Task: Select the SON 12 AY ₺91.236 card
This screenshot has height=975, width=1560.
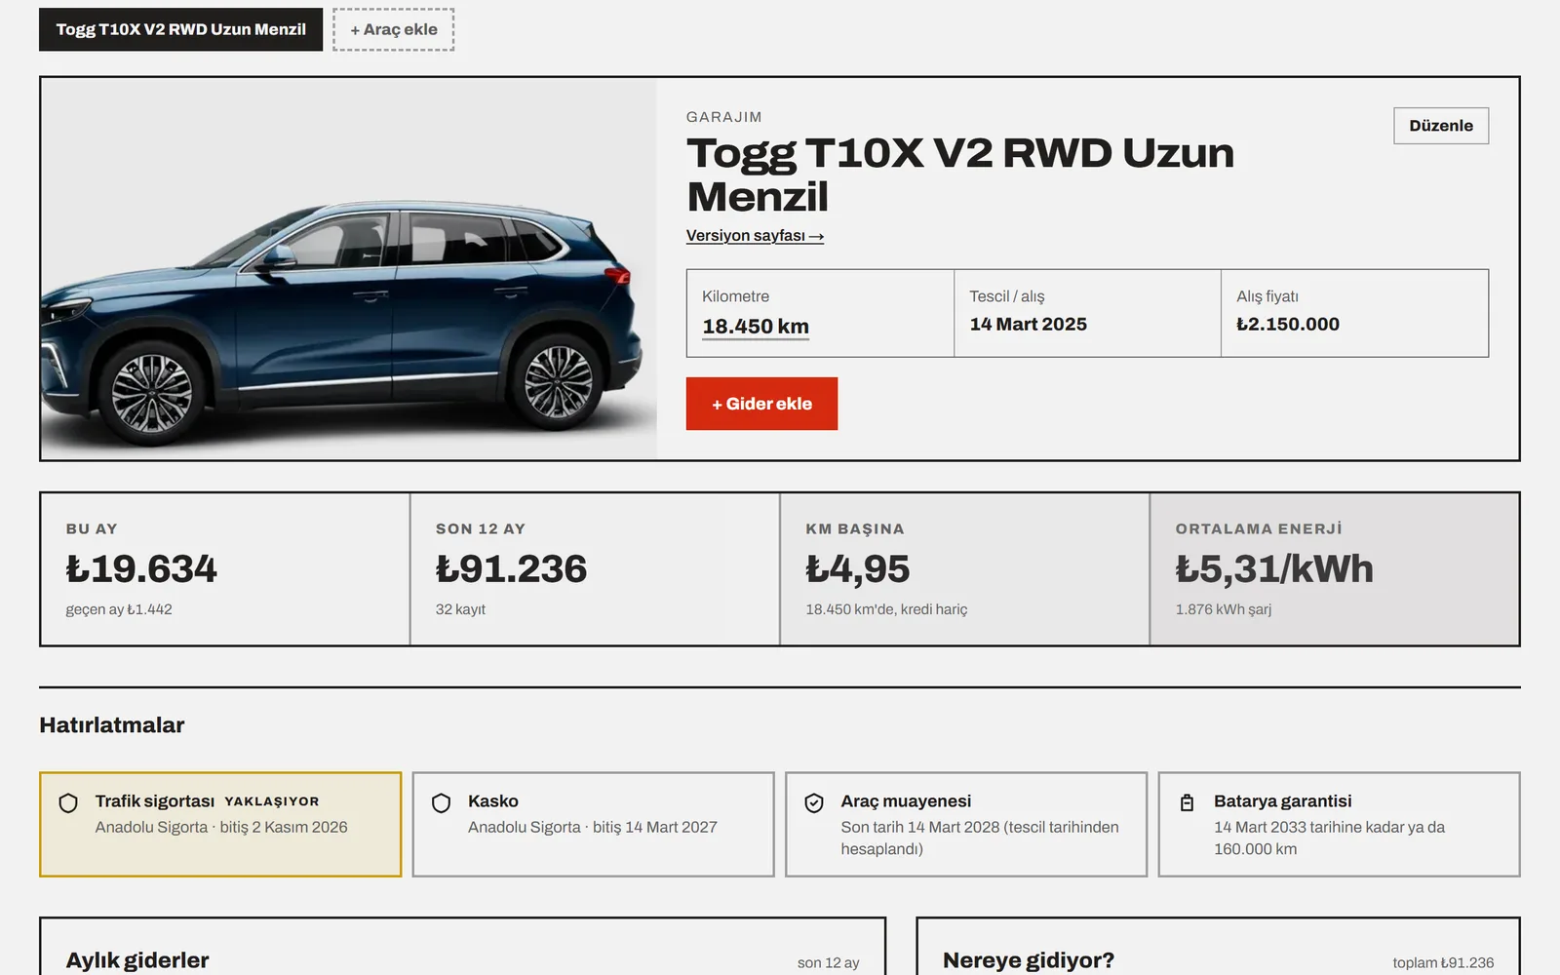Action: [595, 569]
